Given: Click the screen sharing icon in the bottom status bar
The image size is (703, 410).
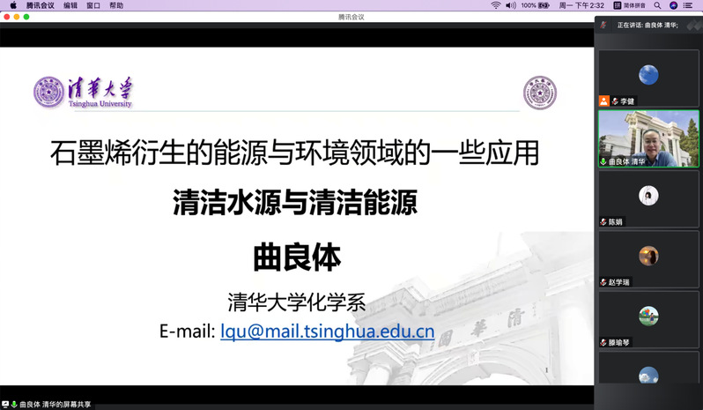Looking at the screenshot, I should (6, 405).
